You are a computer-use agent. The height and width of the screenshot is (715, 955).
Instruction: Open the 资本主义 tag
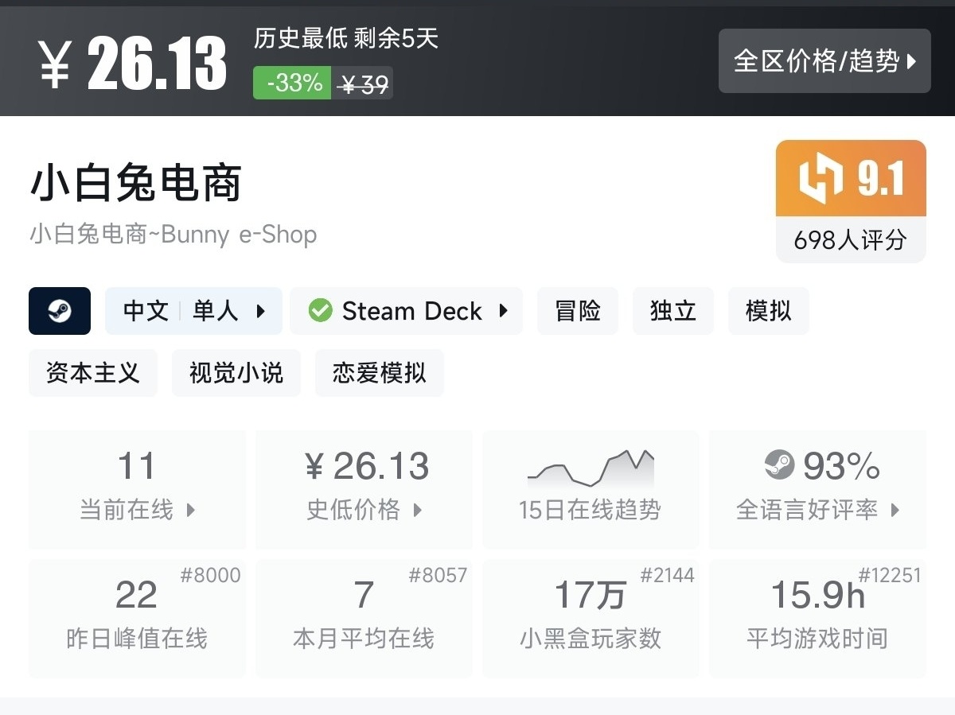(x=93, y=373)
